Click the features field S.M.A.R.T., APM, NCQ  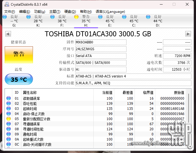[x=133, y=83]
